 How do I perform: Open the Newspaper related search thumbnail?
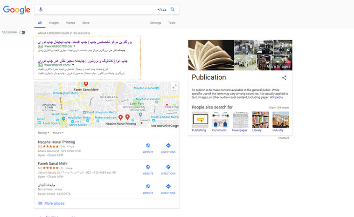(241, 120)
